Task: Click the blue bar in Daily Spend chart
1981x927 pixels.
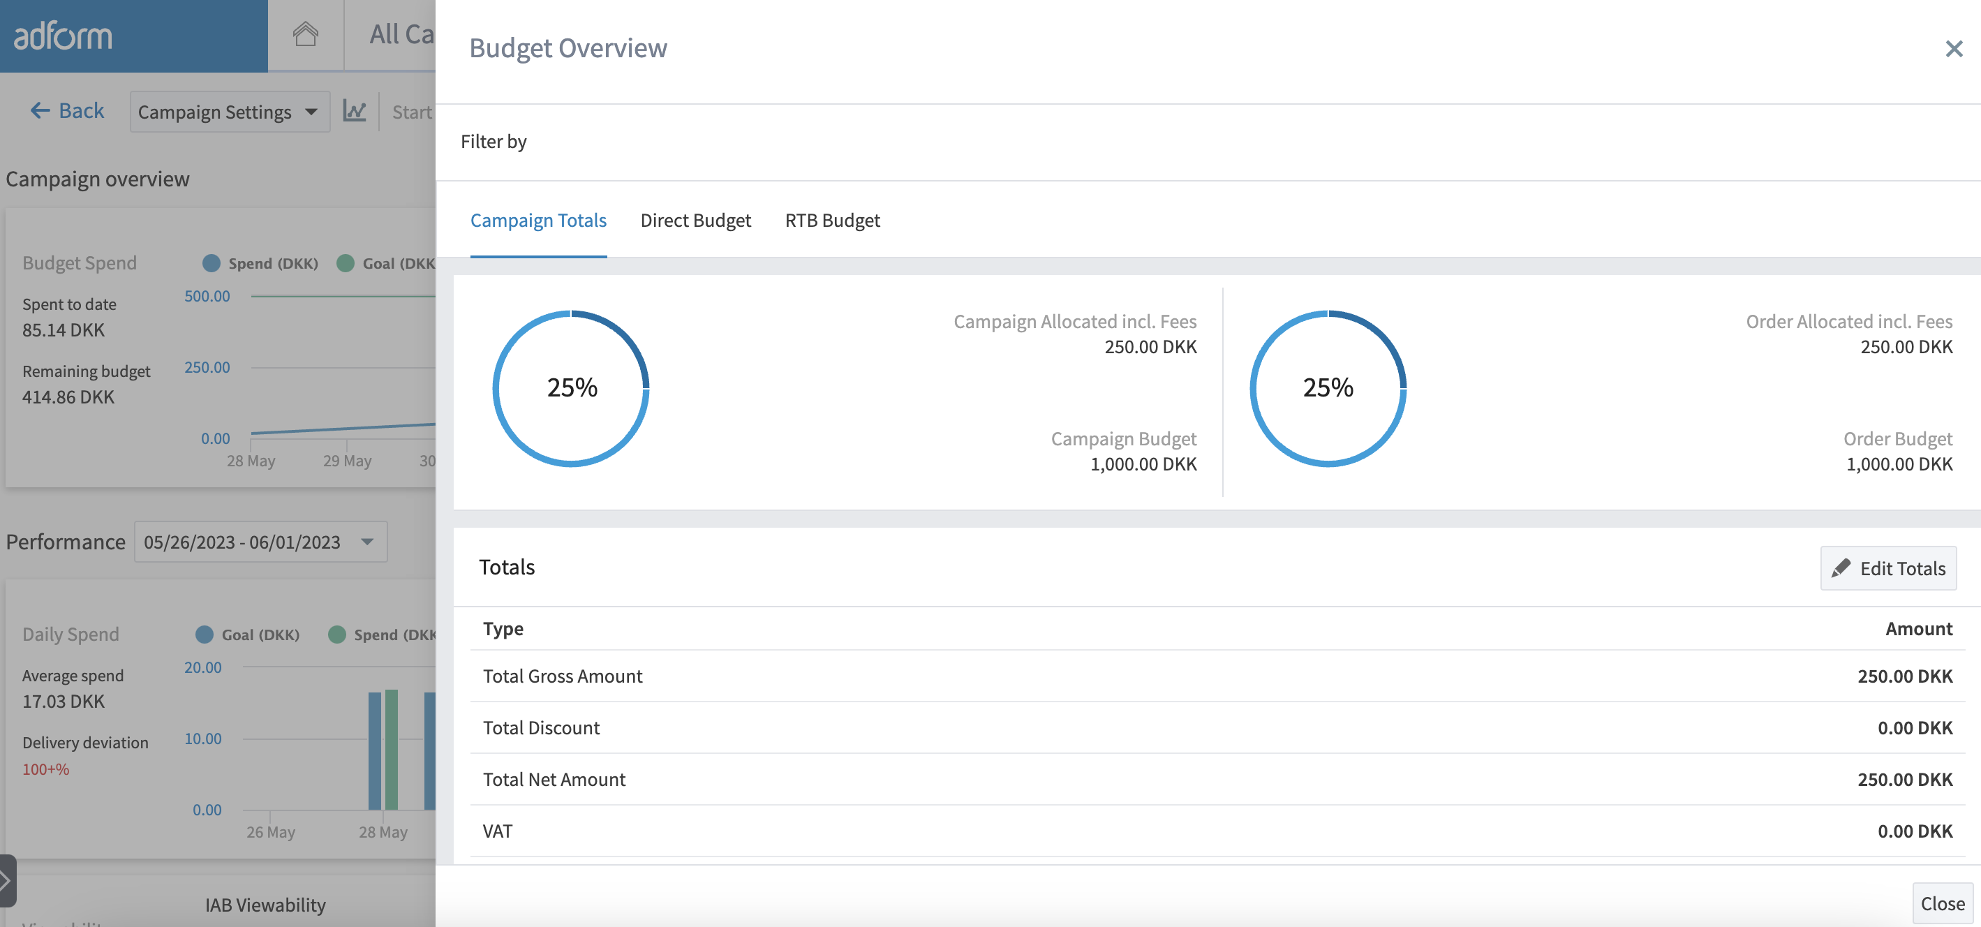Action: 375,751
